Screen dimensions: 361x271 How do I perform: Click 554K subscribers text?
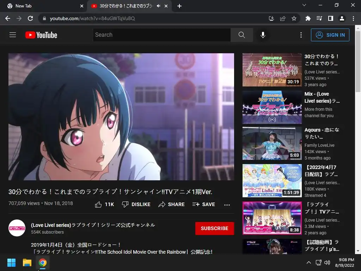point(48,232)
